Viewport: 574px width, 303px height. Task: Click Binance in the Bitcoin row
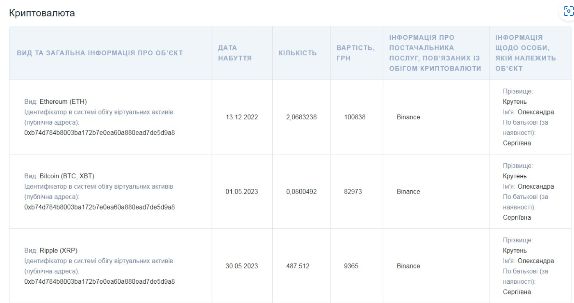[x=408, y=191]
